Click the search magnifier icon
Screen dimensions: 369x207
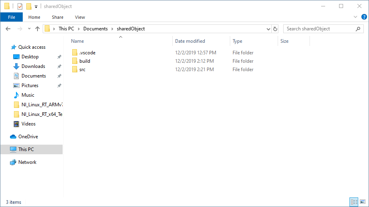pos(358,29)
